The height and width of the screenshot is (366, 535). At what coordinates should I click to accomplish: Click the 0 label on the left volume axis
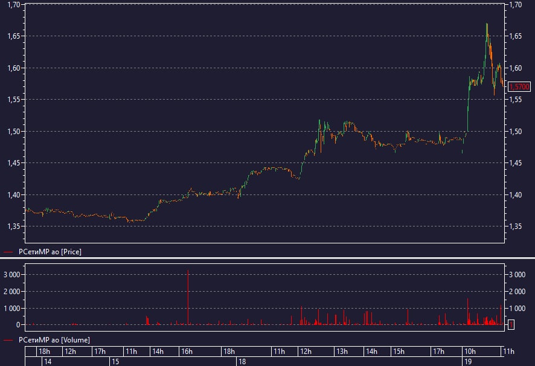(18, 325)
